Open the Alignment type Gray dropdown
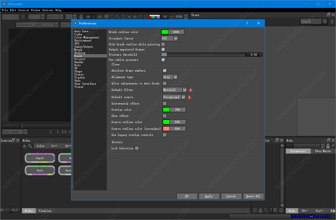 (x=170, y=77)
